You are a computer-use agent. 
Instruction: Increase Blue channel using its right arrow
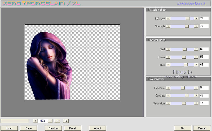[196, 65]
